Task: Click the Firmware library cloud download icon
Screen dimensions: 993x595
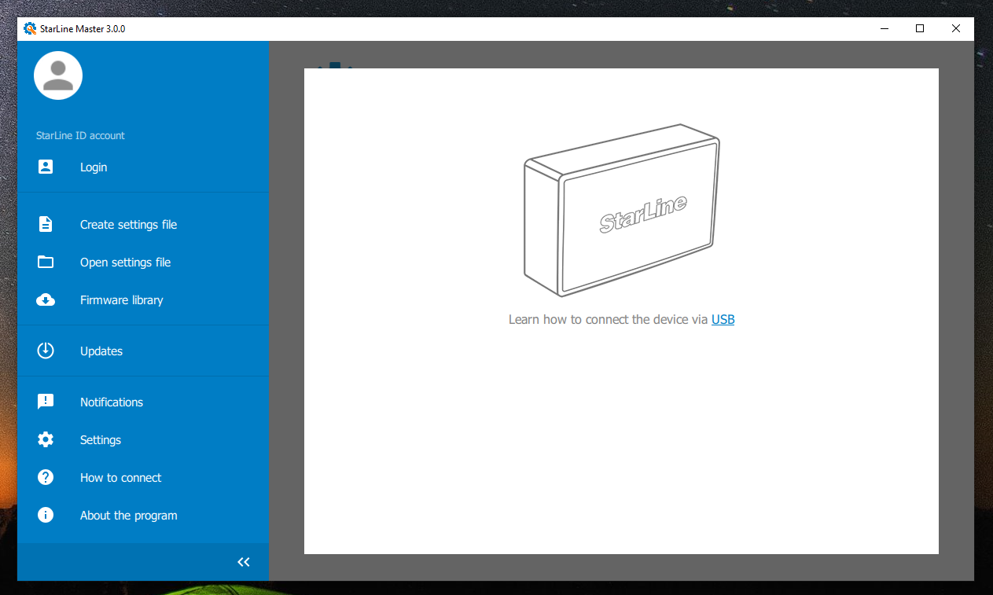Action: [x=46, y=299]
